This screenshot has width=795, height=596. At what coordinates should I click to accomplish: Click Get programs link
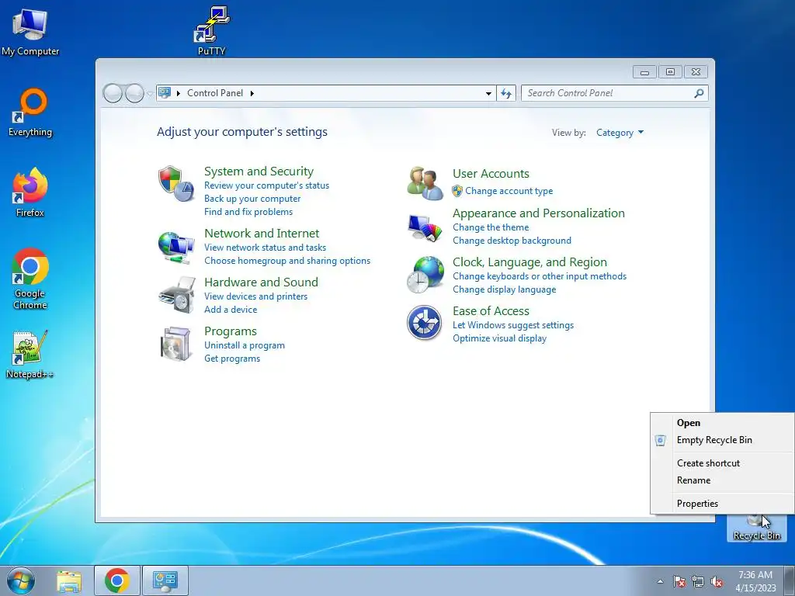(x=232, y=359)
